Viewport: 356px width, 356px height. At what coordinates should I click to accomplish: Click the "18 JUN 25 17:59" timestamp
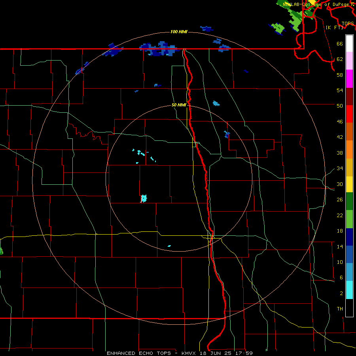226,353
